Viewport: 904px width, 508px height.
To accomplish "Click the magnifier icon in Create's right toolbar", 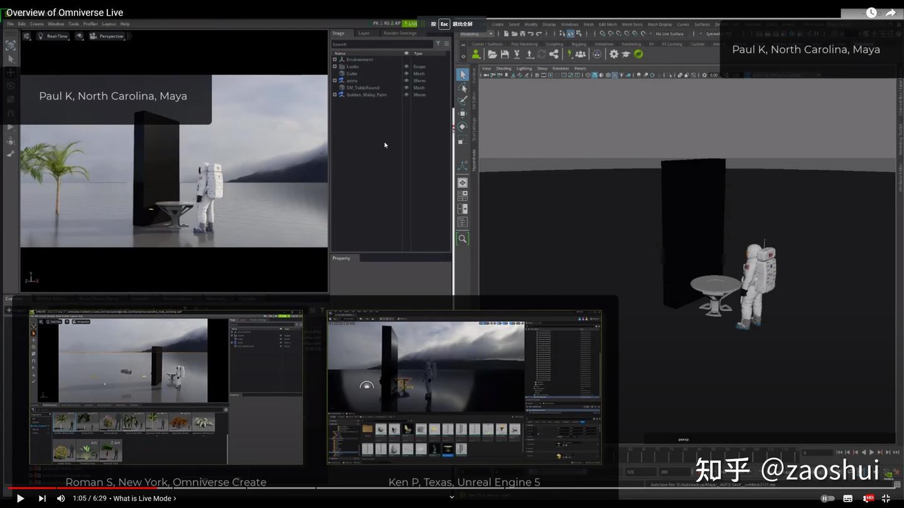I will coord(463,238).
